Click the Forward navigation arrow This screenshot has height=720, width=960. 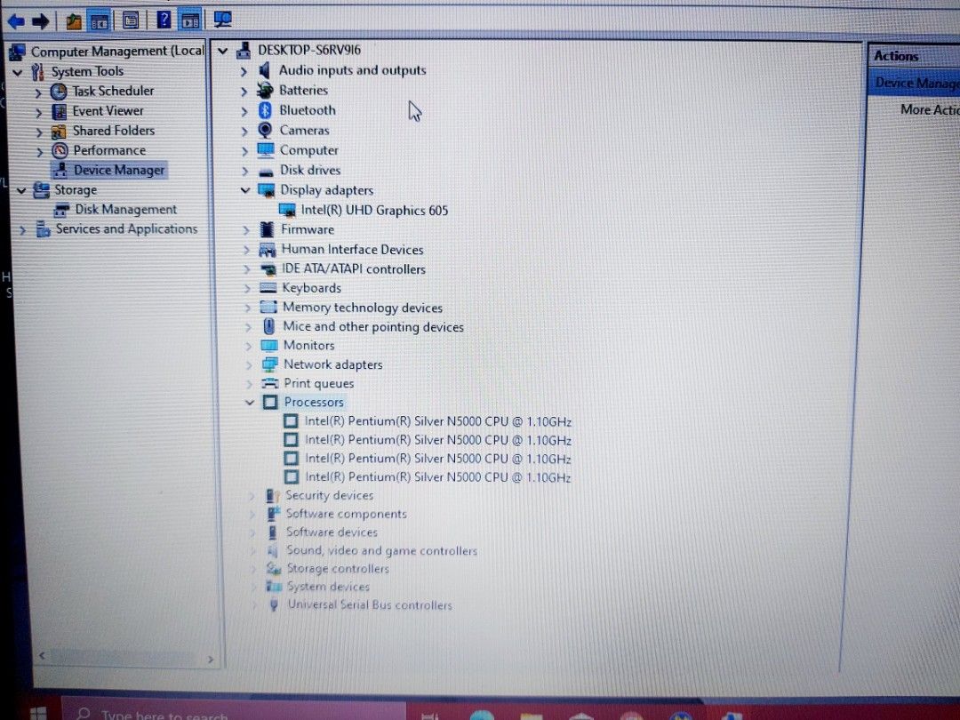tap(39, 20)
